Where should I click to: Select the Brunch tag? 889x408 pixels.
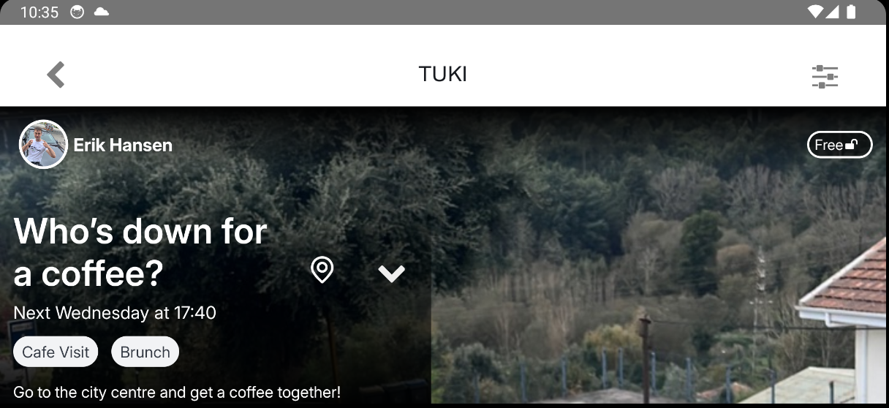click(x=145, y=352)
